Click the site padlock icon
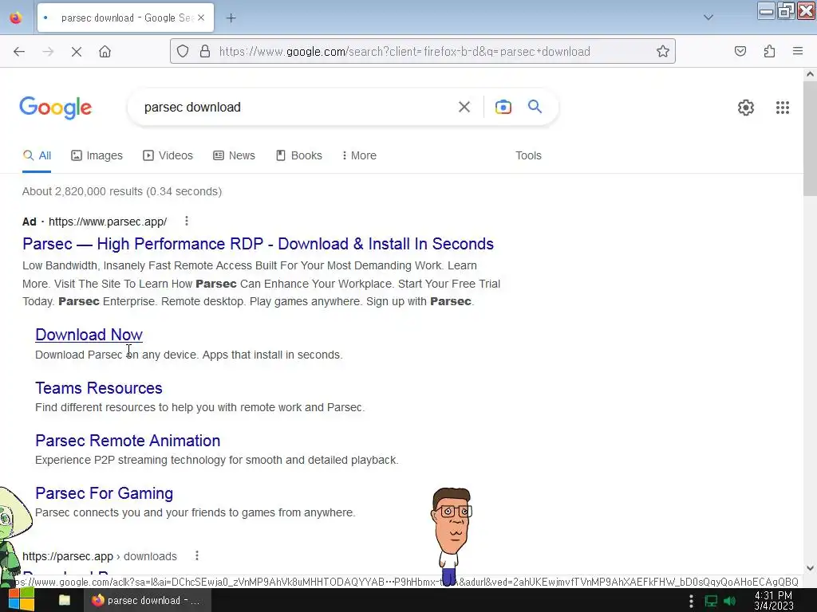817x612 pixels. coord(205,51)
